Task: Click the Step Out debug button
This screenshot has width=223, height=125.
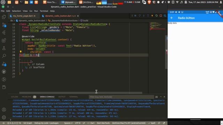Action: (x=148, y=16)
